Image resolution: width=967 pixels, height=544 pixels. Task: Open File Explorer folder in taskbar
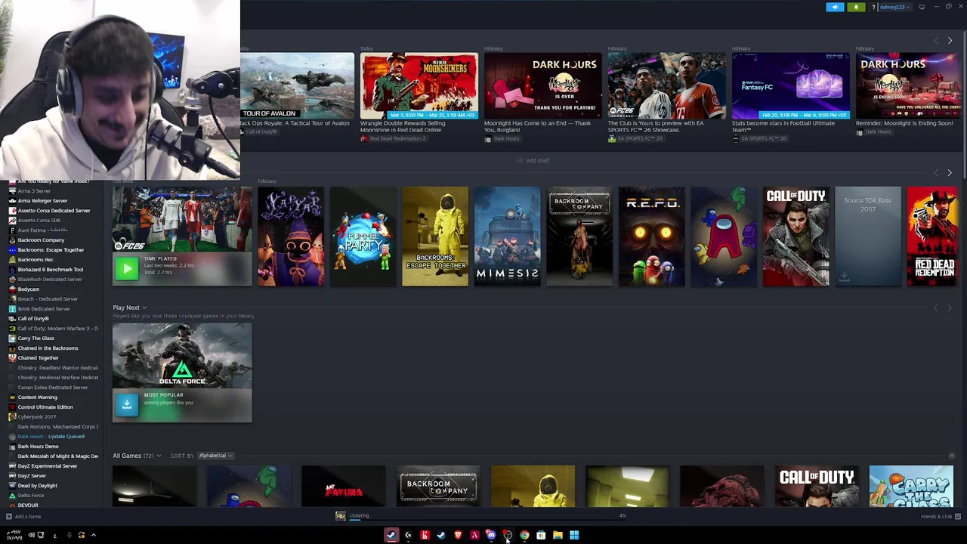coord(558,536)
